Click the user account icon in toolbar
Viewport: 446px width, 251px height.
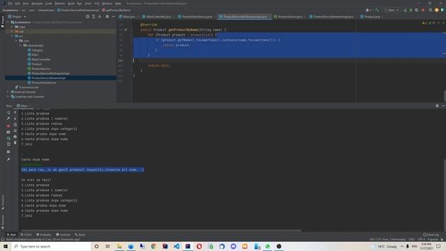[x=368, y=10]
